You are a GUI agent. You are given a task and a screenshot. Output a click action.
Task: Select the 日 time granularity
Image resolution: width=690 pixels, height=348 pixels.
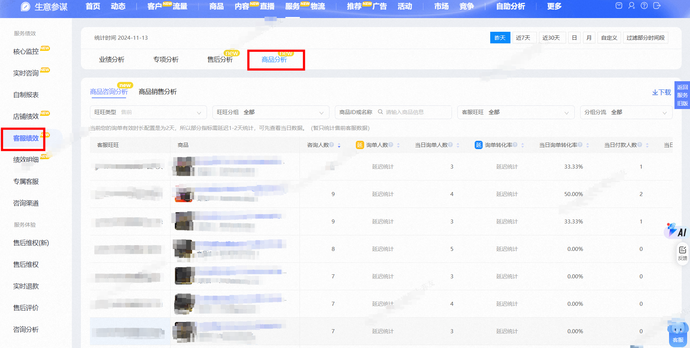click(x=574, y=38)
